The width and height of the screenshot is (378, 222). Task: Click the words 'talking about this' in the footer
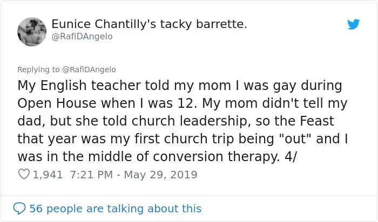[x=154, y=209]
